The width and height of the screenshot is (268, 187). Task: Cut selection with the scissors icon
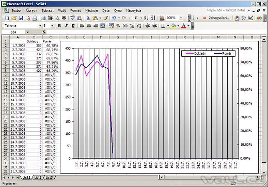point(88,18)
